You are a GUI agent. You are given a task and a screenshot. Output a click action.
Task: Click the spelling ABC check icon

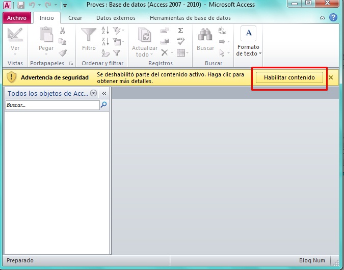pos(181,41)
